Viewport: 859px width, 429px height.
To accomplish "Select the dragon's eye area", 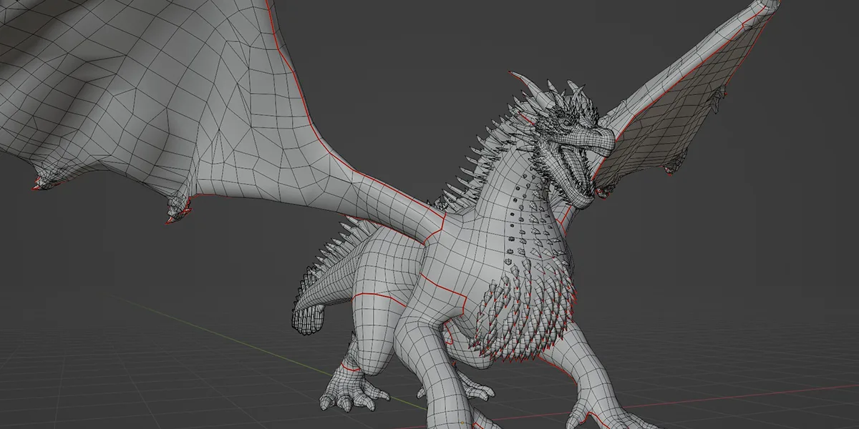I will [x=566, y=123].
